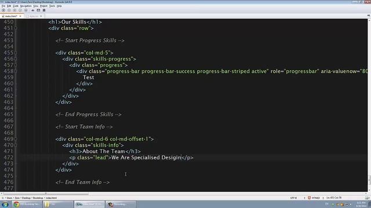Open the HTML5 language selector
This screenshot has height=208, width=371.
pyautogui.click(x=315, y=198)
